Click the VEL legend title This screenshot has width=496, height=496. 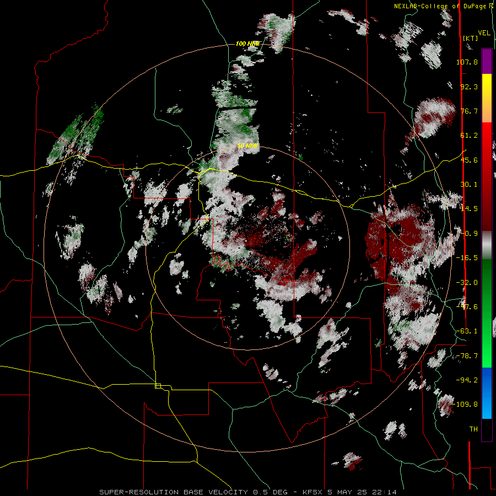tap(484, 33)
